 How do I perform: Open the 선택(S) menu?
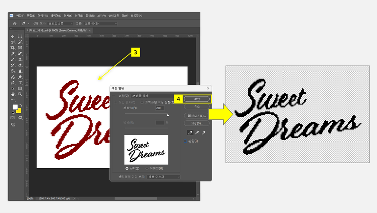79,16
